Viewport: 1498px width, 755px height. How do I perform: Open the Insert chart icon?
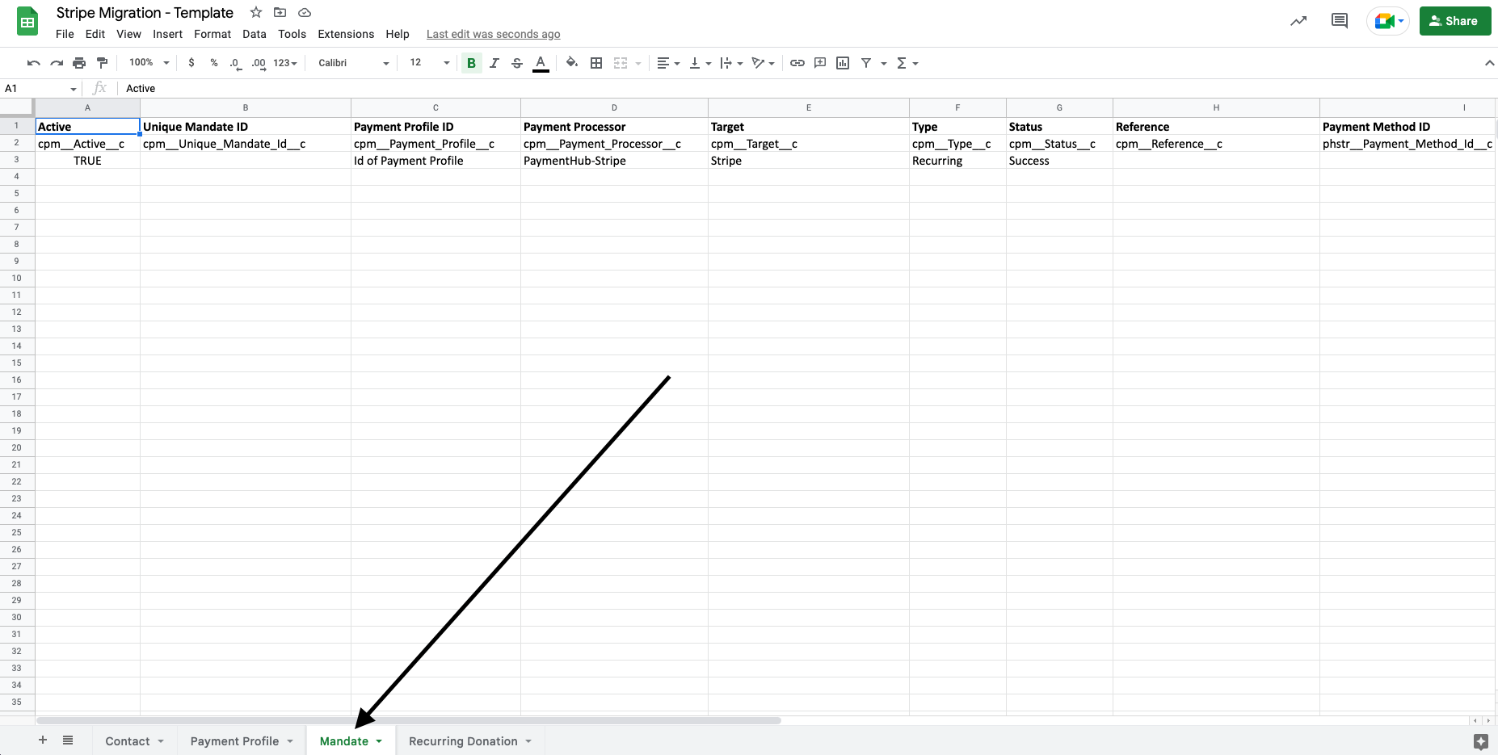coord(842,62)
